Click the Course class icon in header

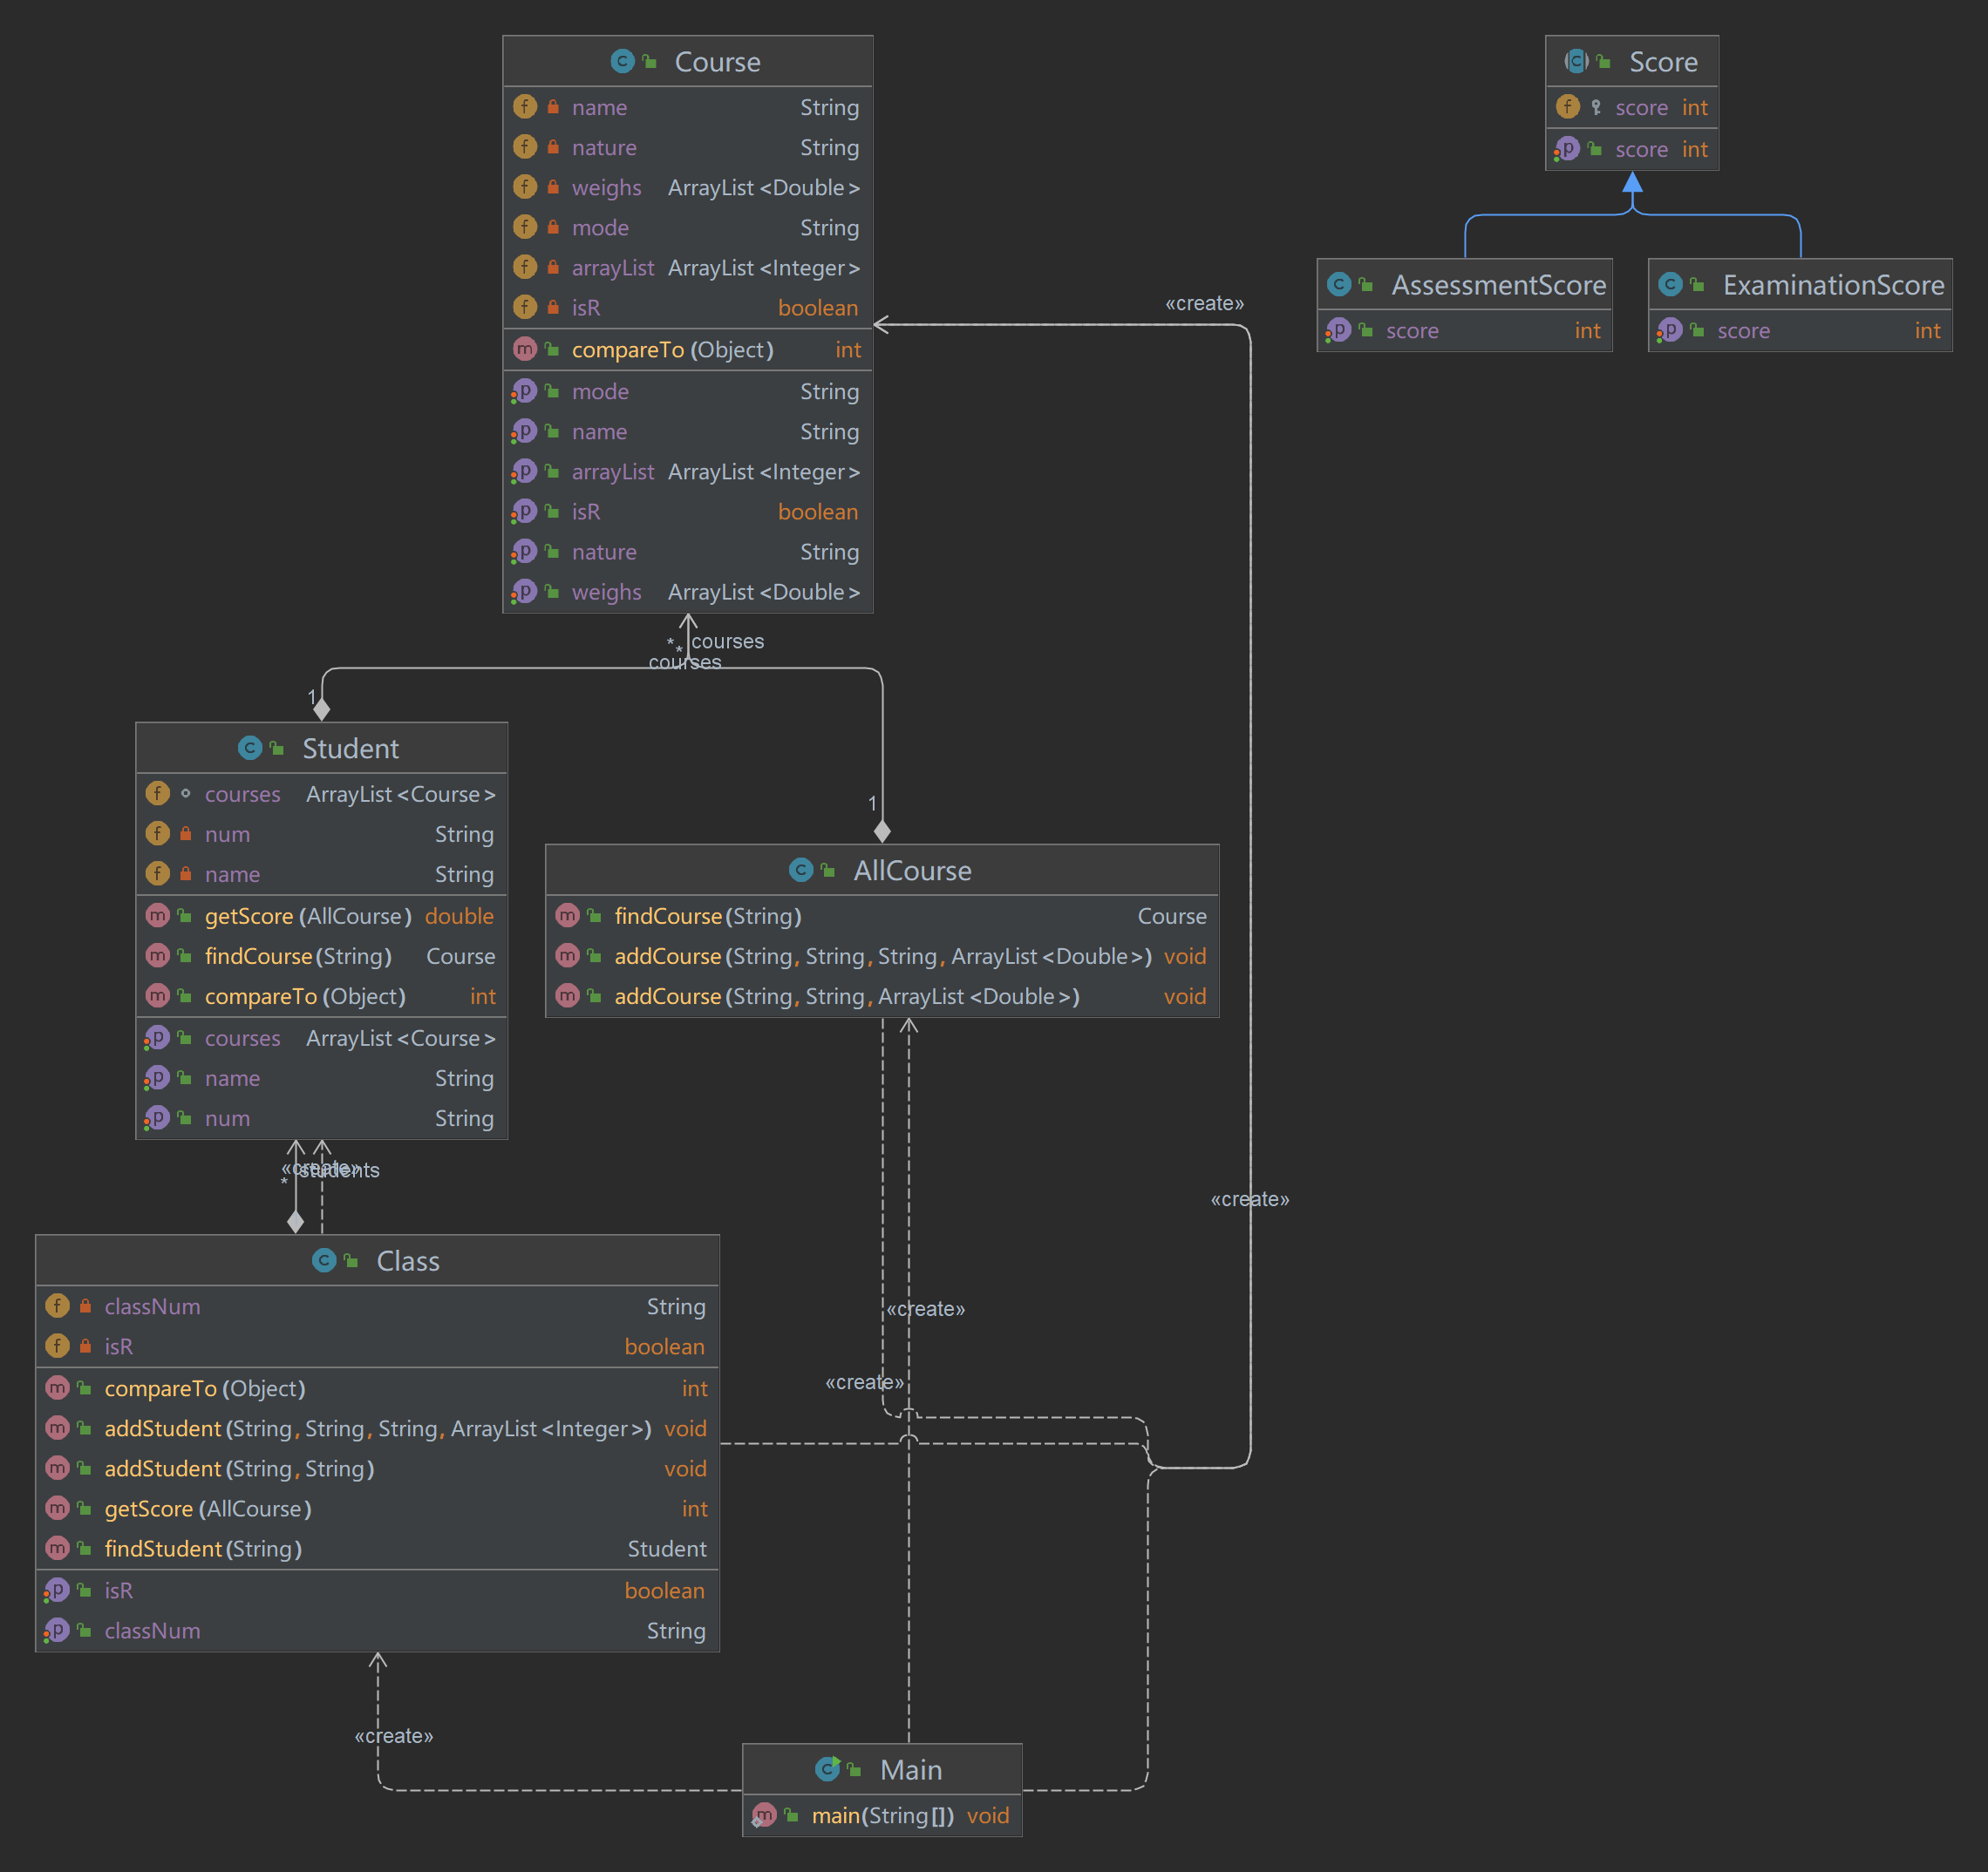(x=622, y=61)
